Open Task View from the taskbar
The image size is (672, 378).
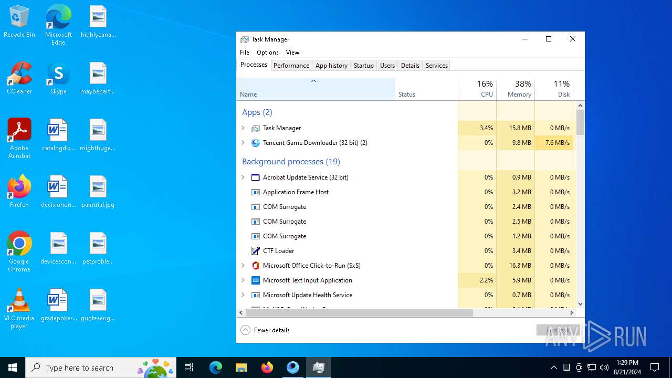[x=189, y=367]
